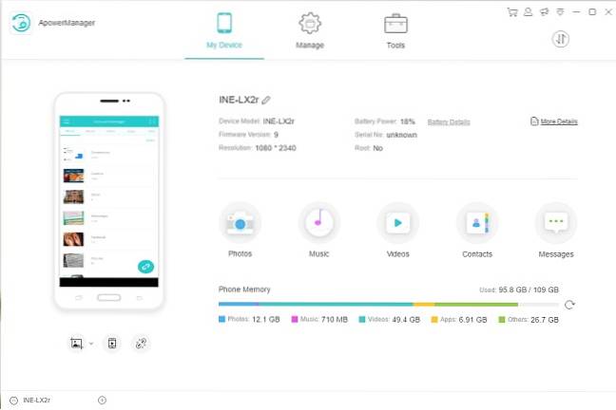Viewport: 616px width, 410px height.
Task: Open the Photos category
Action: point(240,224)
